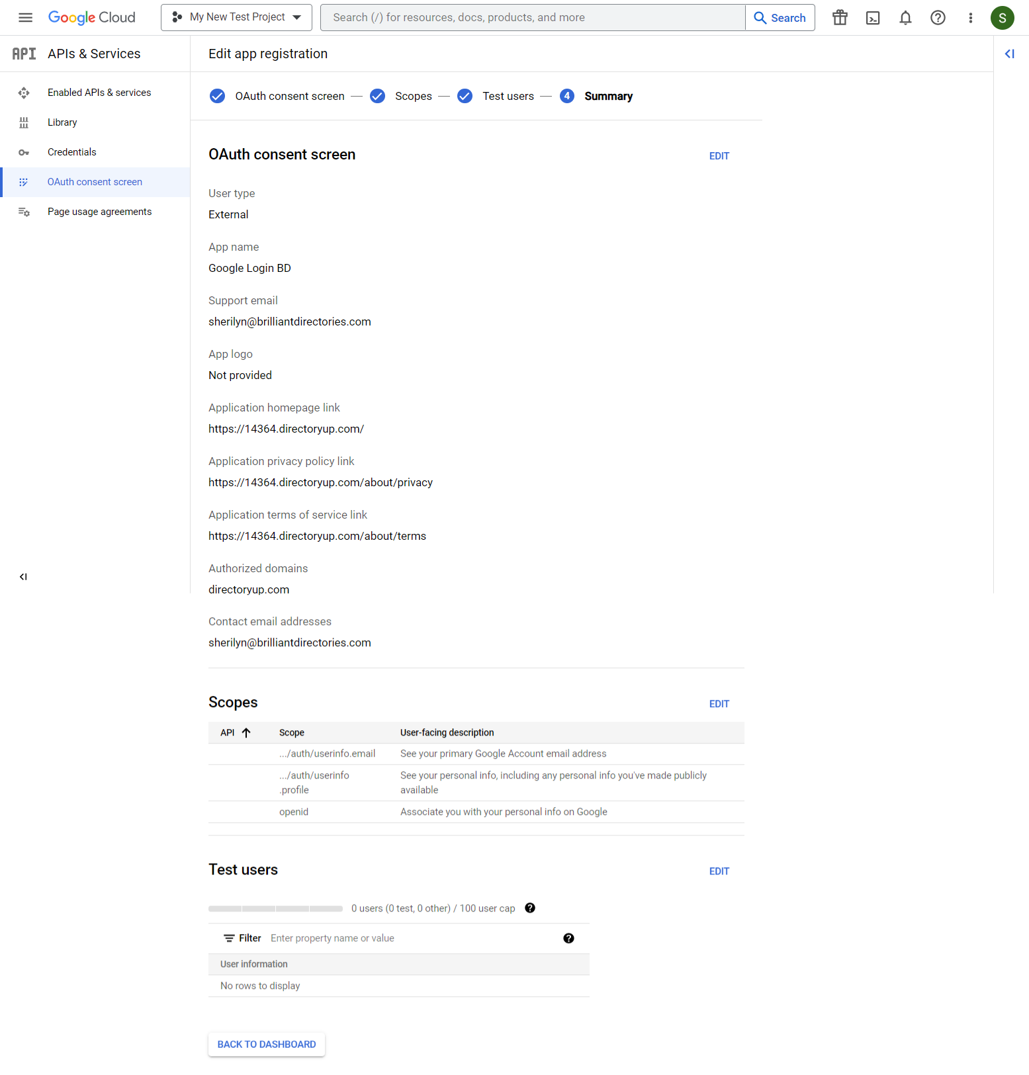The height and width of the screenshot is (1075, 1029).
Task: Edit the Scopes section
Action: point(719,704)
